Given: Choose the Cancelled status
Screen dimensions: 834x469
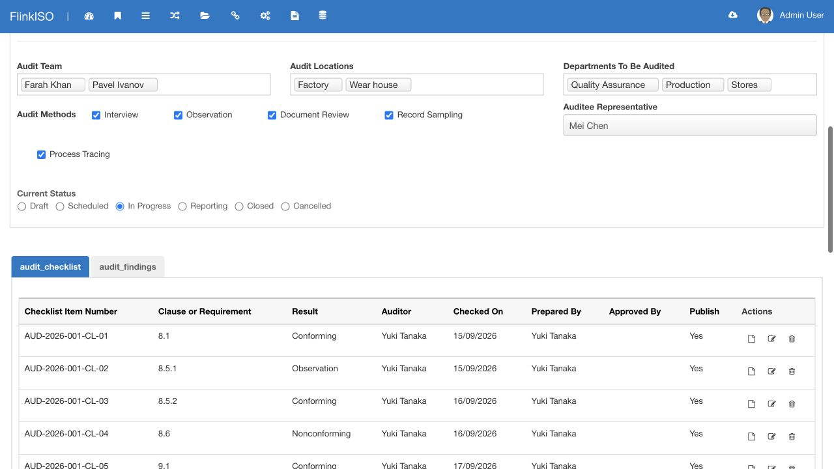Looking at the screenshot, I should coord(285,206).
